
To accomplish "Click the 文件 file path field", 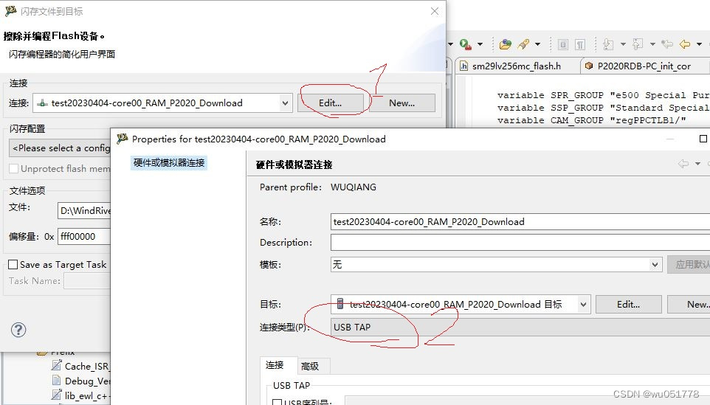I will (x=84, y=210).
